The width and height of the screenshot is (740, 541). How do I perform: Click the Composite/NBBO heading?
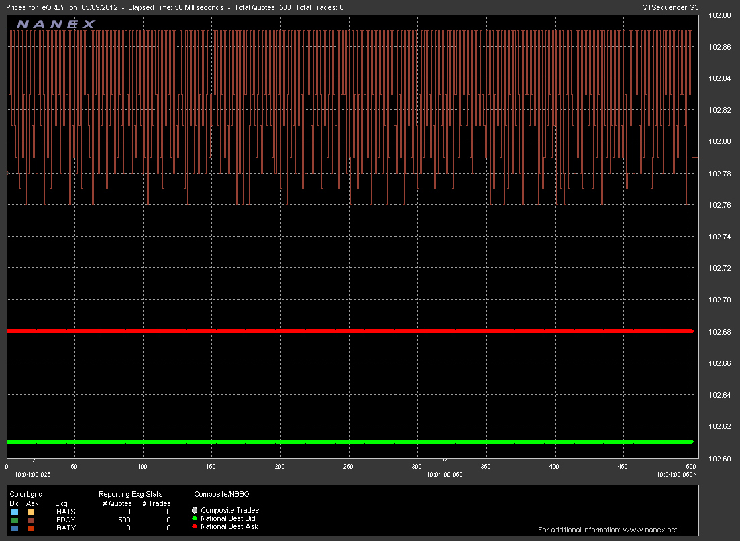point(221,494)
